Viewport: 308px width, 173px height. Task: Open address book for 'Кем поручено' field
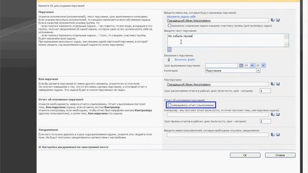pyautogui.click(x=278, y=84)
